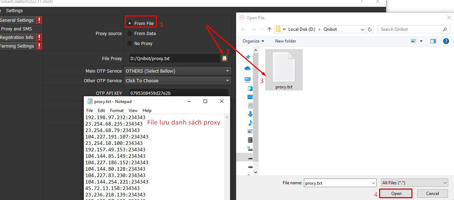
Task: Open Notepad's Format menu
Action: [x=117, y=111]
